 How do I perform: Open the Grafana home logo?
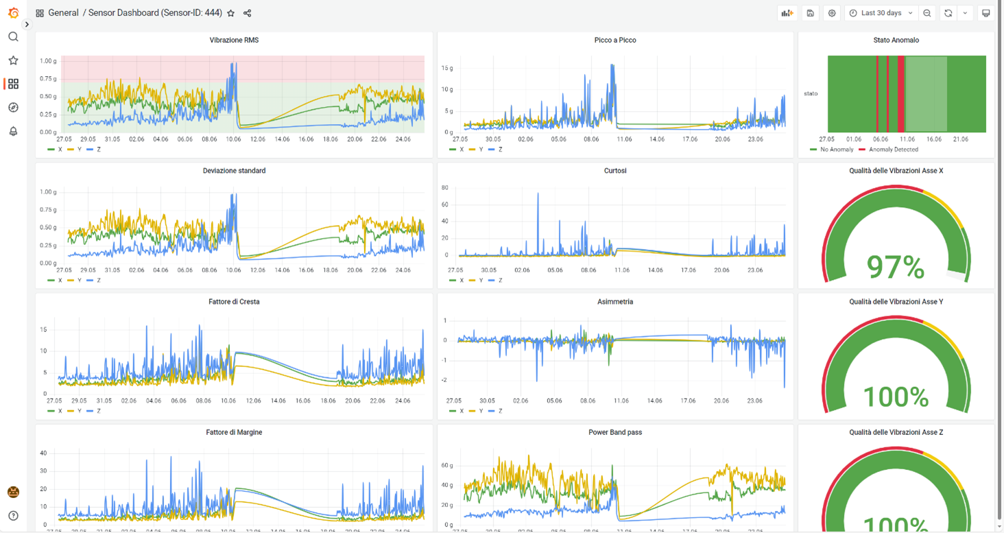(13, 13)
